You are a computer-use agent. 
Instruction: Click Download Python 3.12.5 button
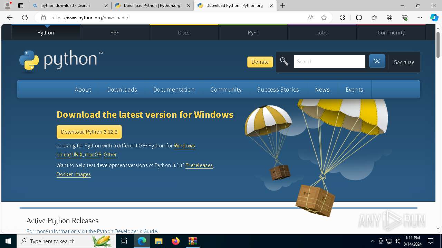(89, 132)
